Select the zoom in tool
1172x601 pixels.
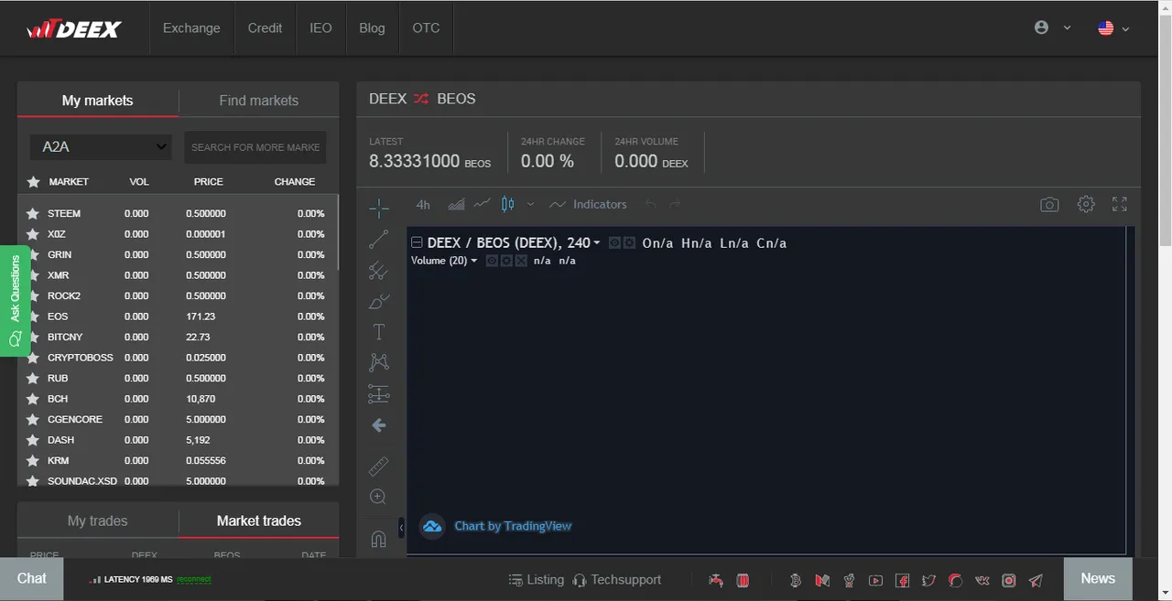coord(379,498)
